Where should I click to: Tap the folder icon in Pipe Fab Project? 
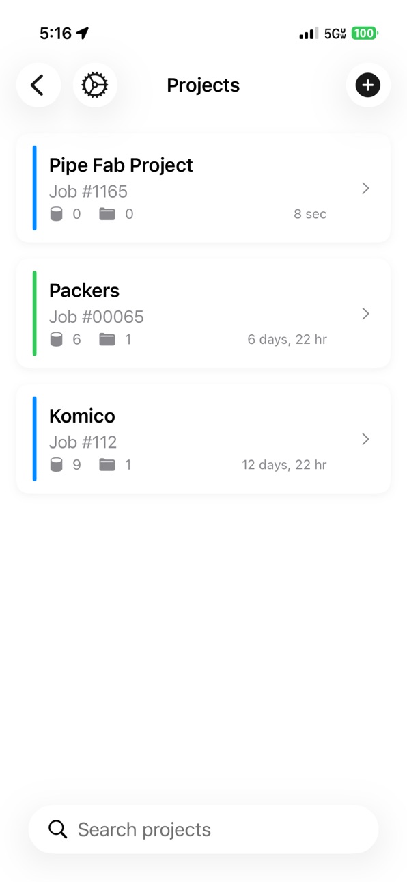pos(107,214)
